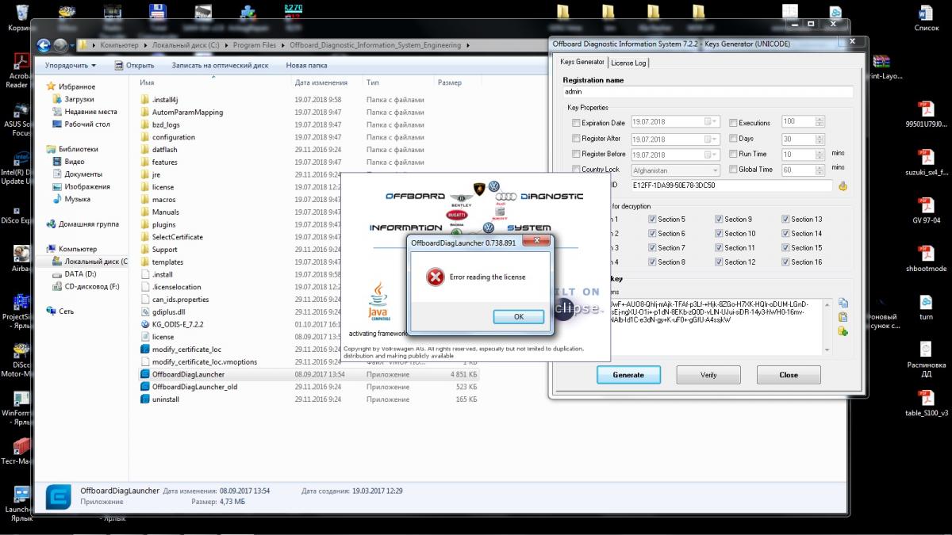Click the icon beside hardware ID field

point(843,185)
